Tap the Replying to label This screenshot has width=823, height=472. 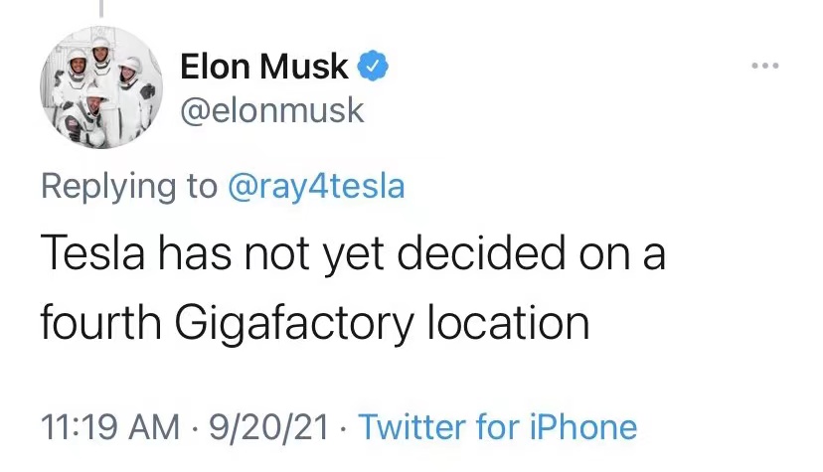(x=129, y=187)
